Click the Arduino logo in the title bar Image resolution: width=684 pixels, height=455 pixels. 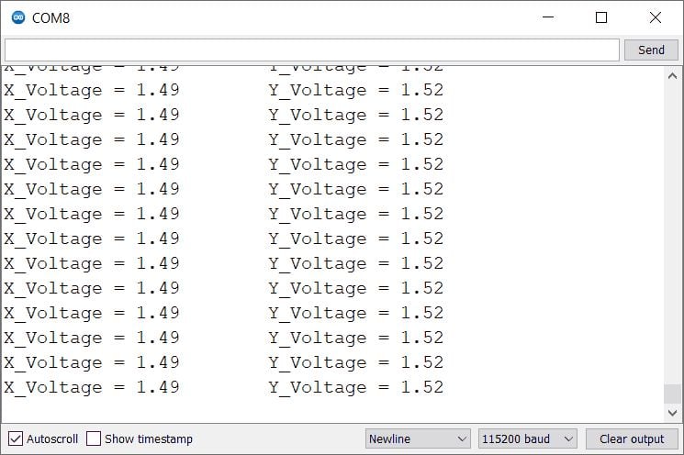17,17
